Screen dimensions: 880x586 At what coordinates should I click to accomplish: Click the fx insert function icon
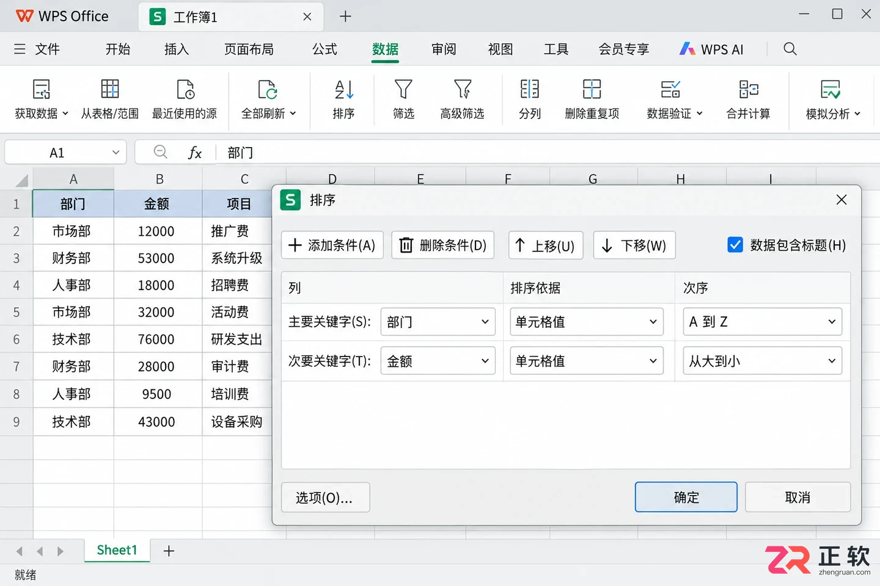coord(195,153)
